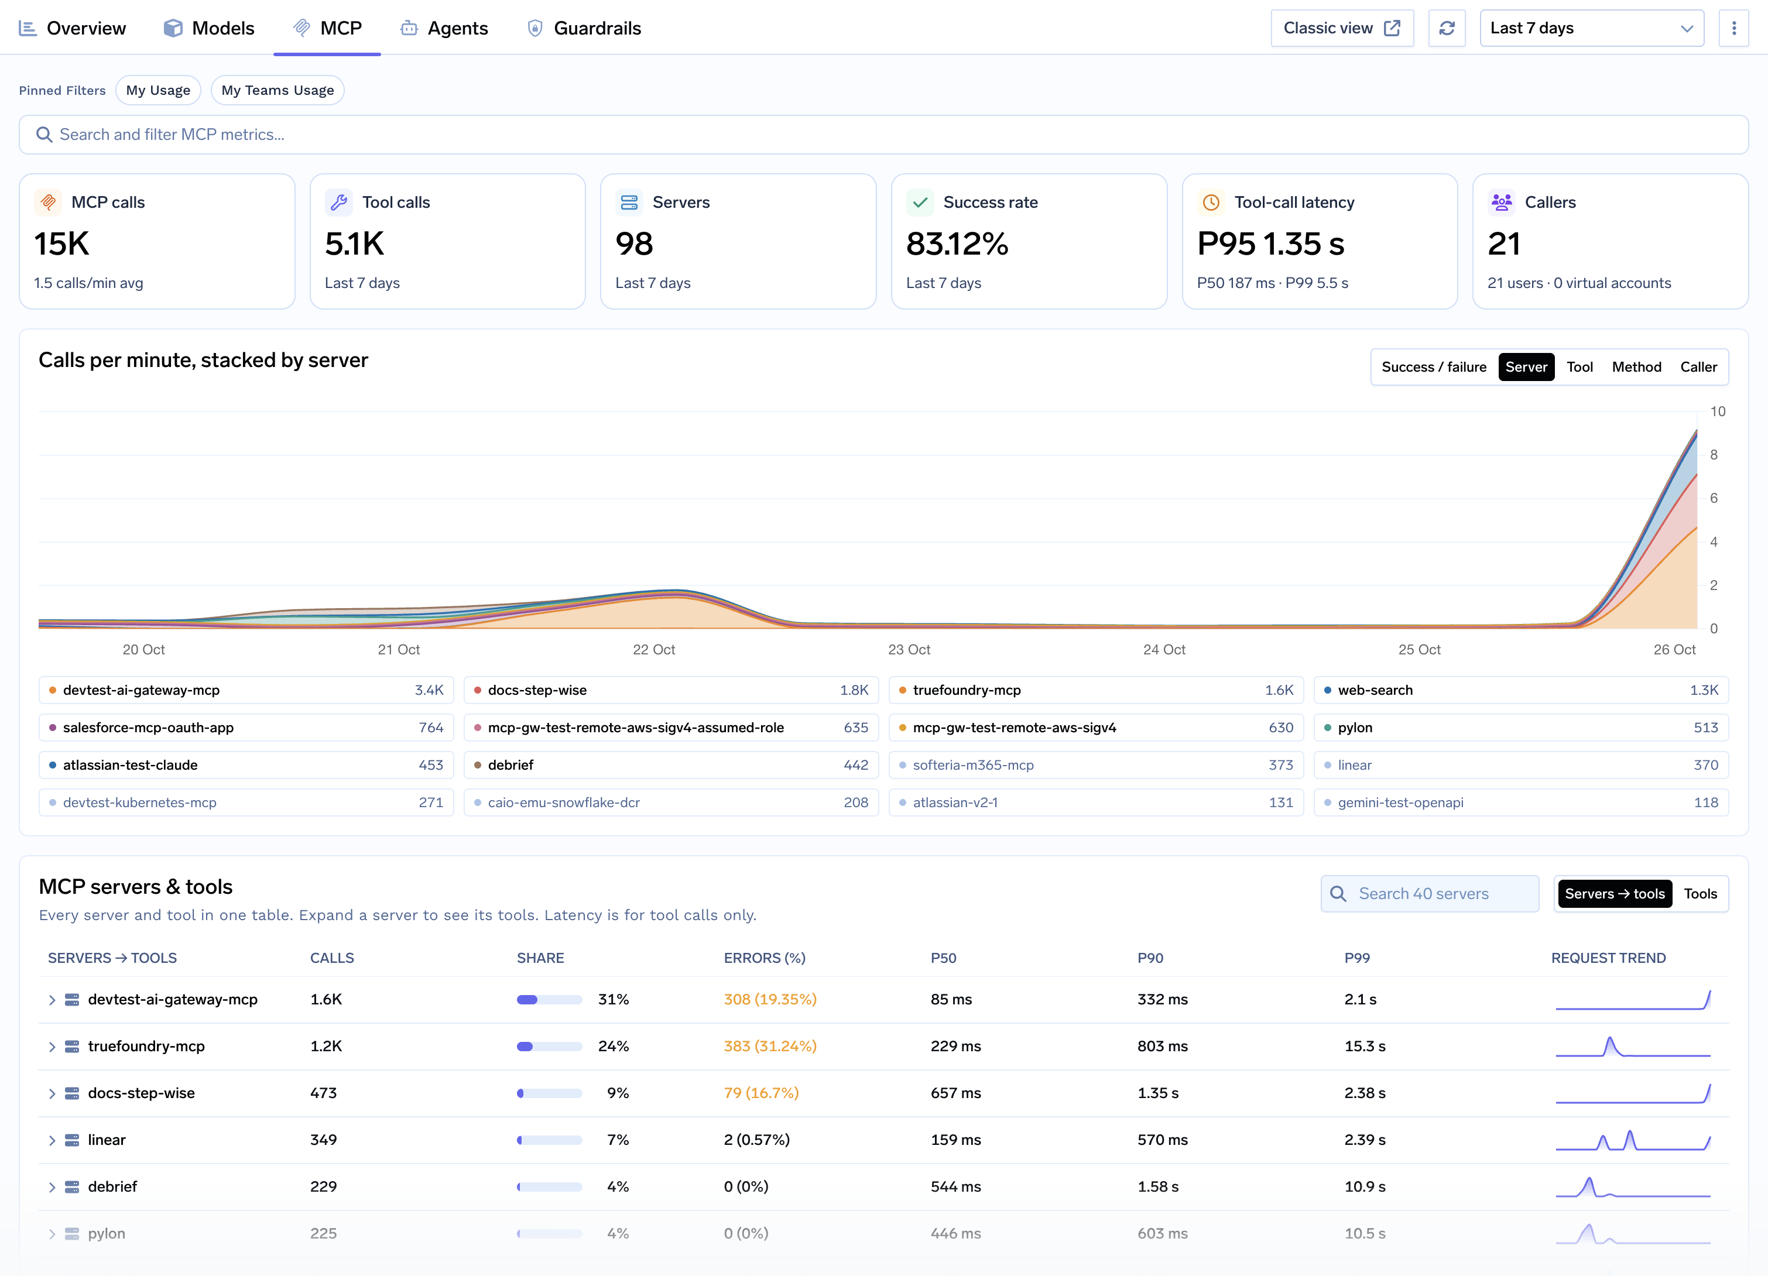Open the Last 7 days time range dropdown

1592,28
